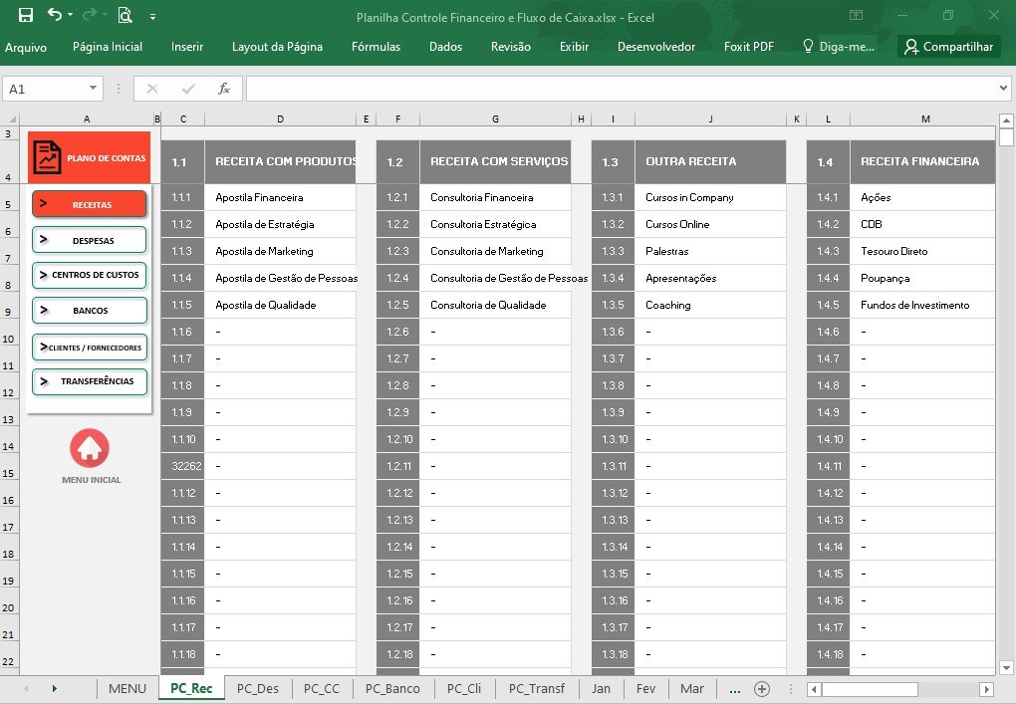Click the Compartilhar share button
The height and width of the screenshot is (704, 1016).
click(x=948, y=47)
